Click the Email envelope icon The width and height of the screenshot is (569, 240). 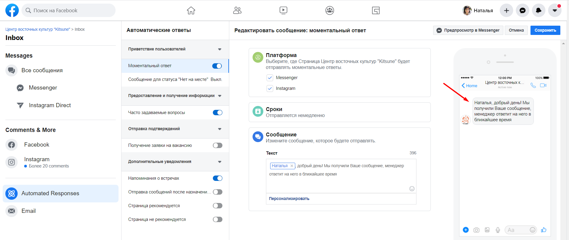12,211
